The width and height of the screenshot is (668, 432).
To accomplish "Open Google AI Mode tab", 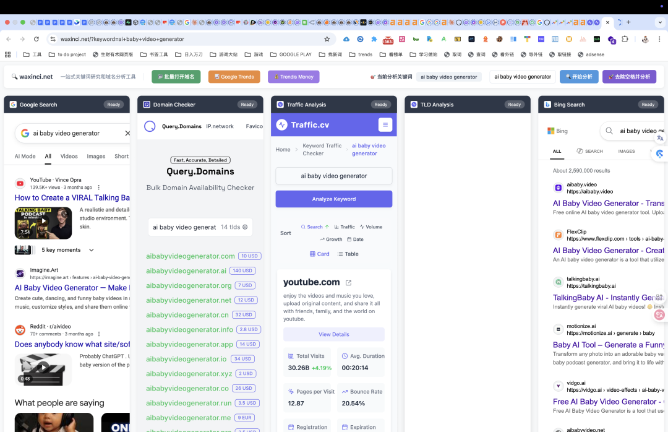I will pyautogui.click(x=25, y=156).
